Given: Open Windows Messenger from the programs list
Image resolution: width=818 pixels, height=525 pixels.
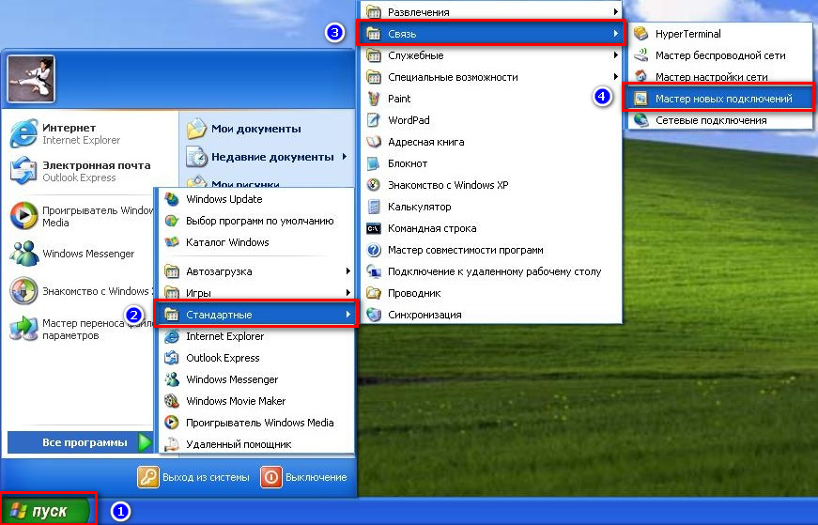Looking at the screenshot, I should [x=256, y=379].
